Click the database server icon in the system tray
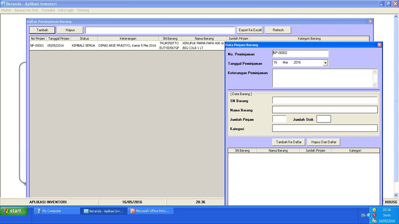 pos(374,220)
